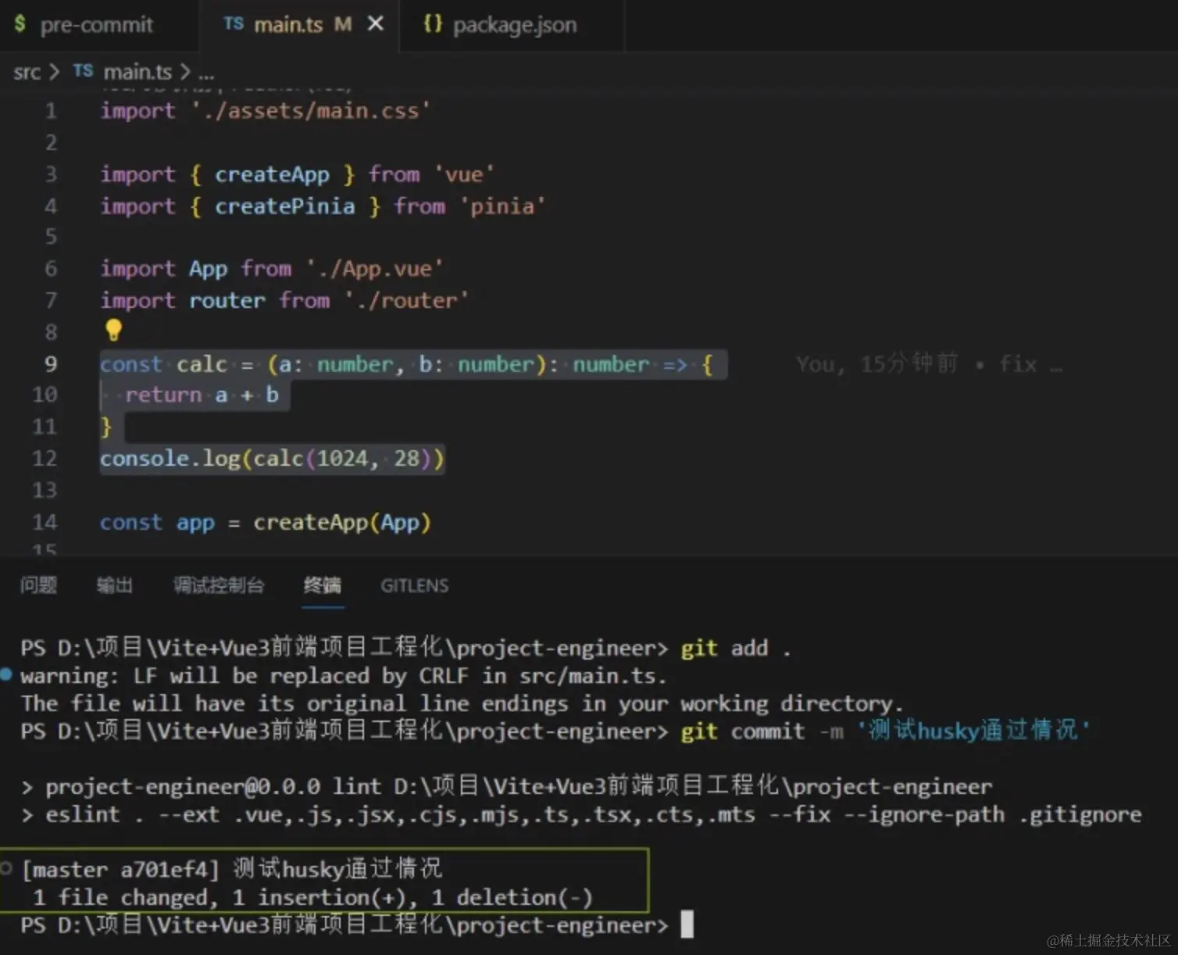Image resolution: width=1178 pixels, height=955 pixels.
Task: Click the breadcrumb ellipsis segment
Action: tap(206, 74)
